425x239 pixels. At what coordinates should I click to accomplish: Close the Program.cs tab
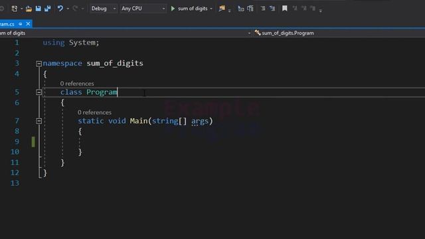click(28, 24)
